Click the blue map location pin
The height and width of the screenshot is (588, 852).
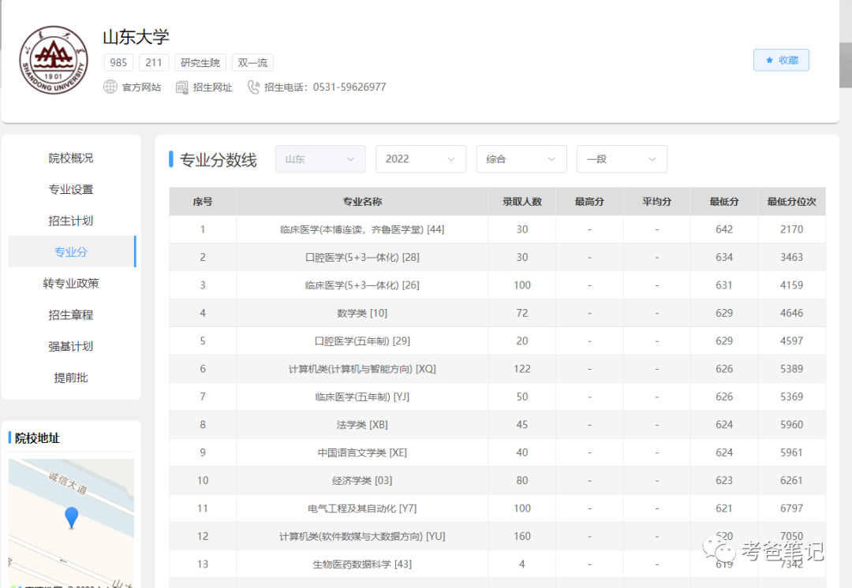pyautogui.click(x=71, y=518)
